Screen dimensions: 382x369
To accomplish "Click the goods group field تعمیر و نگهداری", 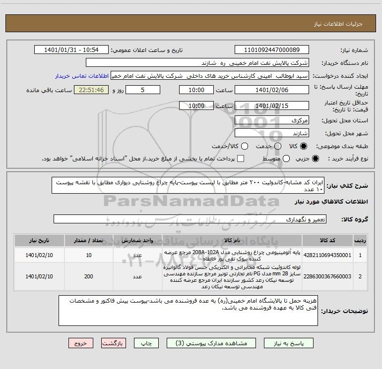I will pos(190,219).
